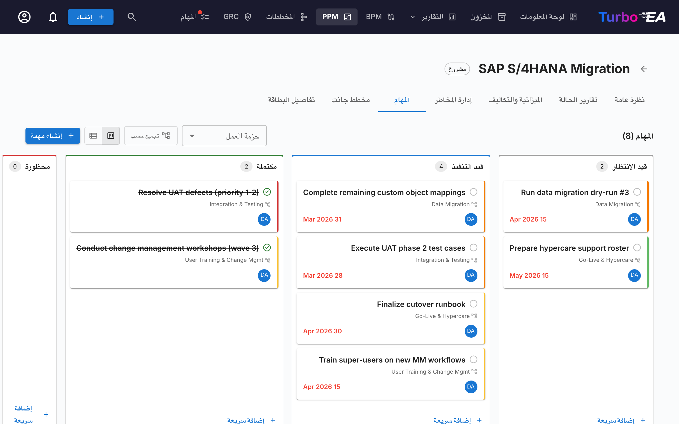
Task: Open DA avatar on Conduct change management workshops card
Action: [x=264, y=275]
